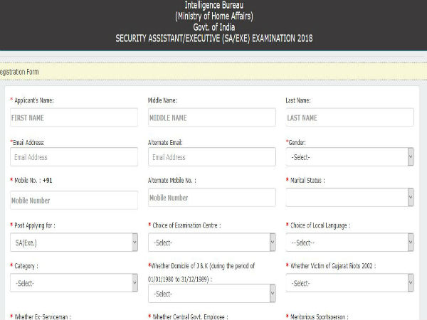Image resolution: width=427 pixels, height=320 pixels.
Task: Open the Post Applying for dropdown
Action: click(74, 242)
